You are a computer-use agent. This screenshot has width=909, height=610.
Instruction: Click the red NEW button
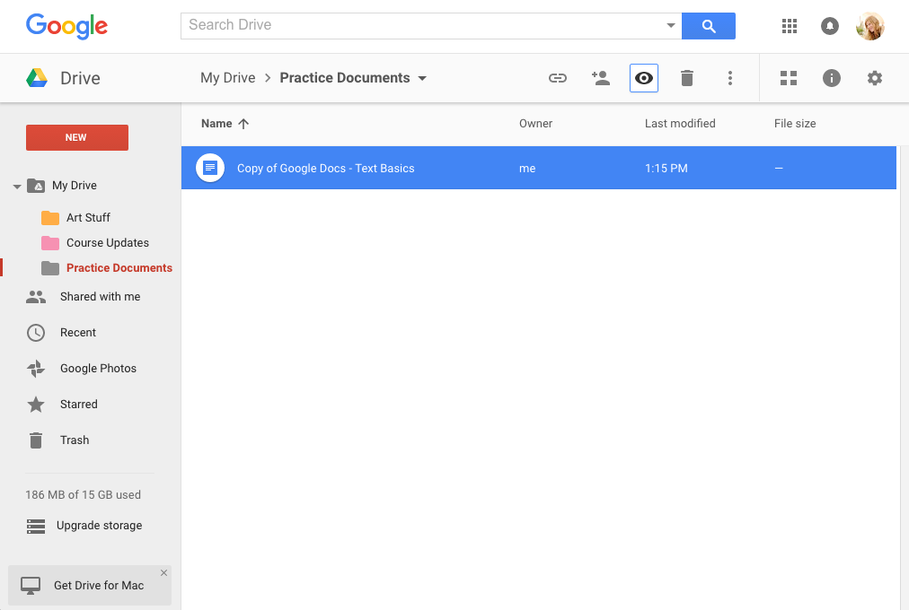click(76, 137)
